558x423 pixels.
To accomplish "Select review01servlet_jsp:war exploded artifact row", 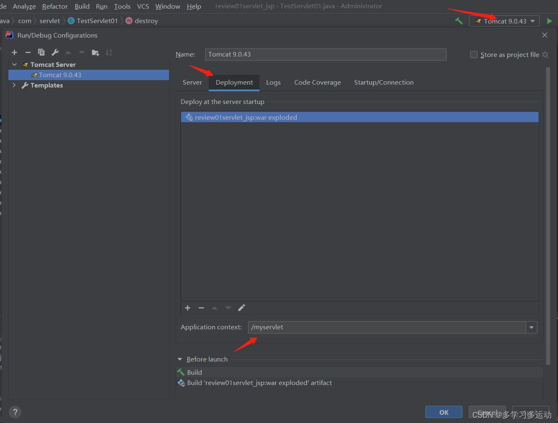I will coord(360,117).
